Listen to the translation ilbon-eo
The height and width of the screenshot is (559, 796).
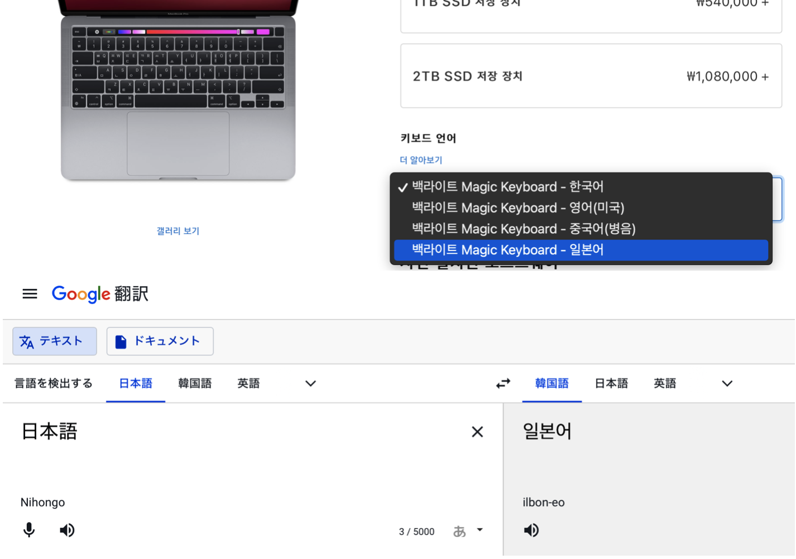point(531,530)
